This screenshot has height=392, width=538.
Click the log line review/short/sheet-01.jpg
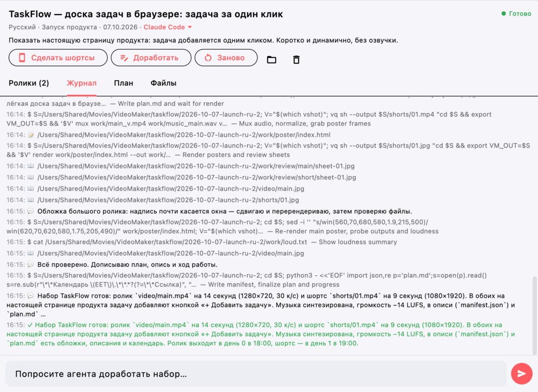pos(181,177)
